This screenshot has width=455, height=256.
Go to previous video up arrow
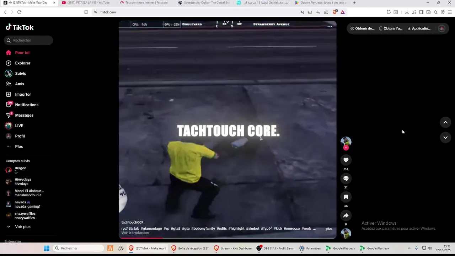pos(445,122)
